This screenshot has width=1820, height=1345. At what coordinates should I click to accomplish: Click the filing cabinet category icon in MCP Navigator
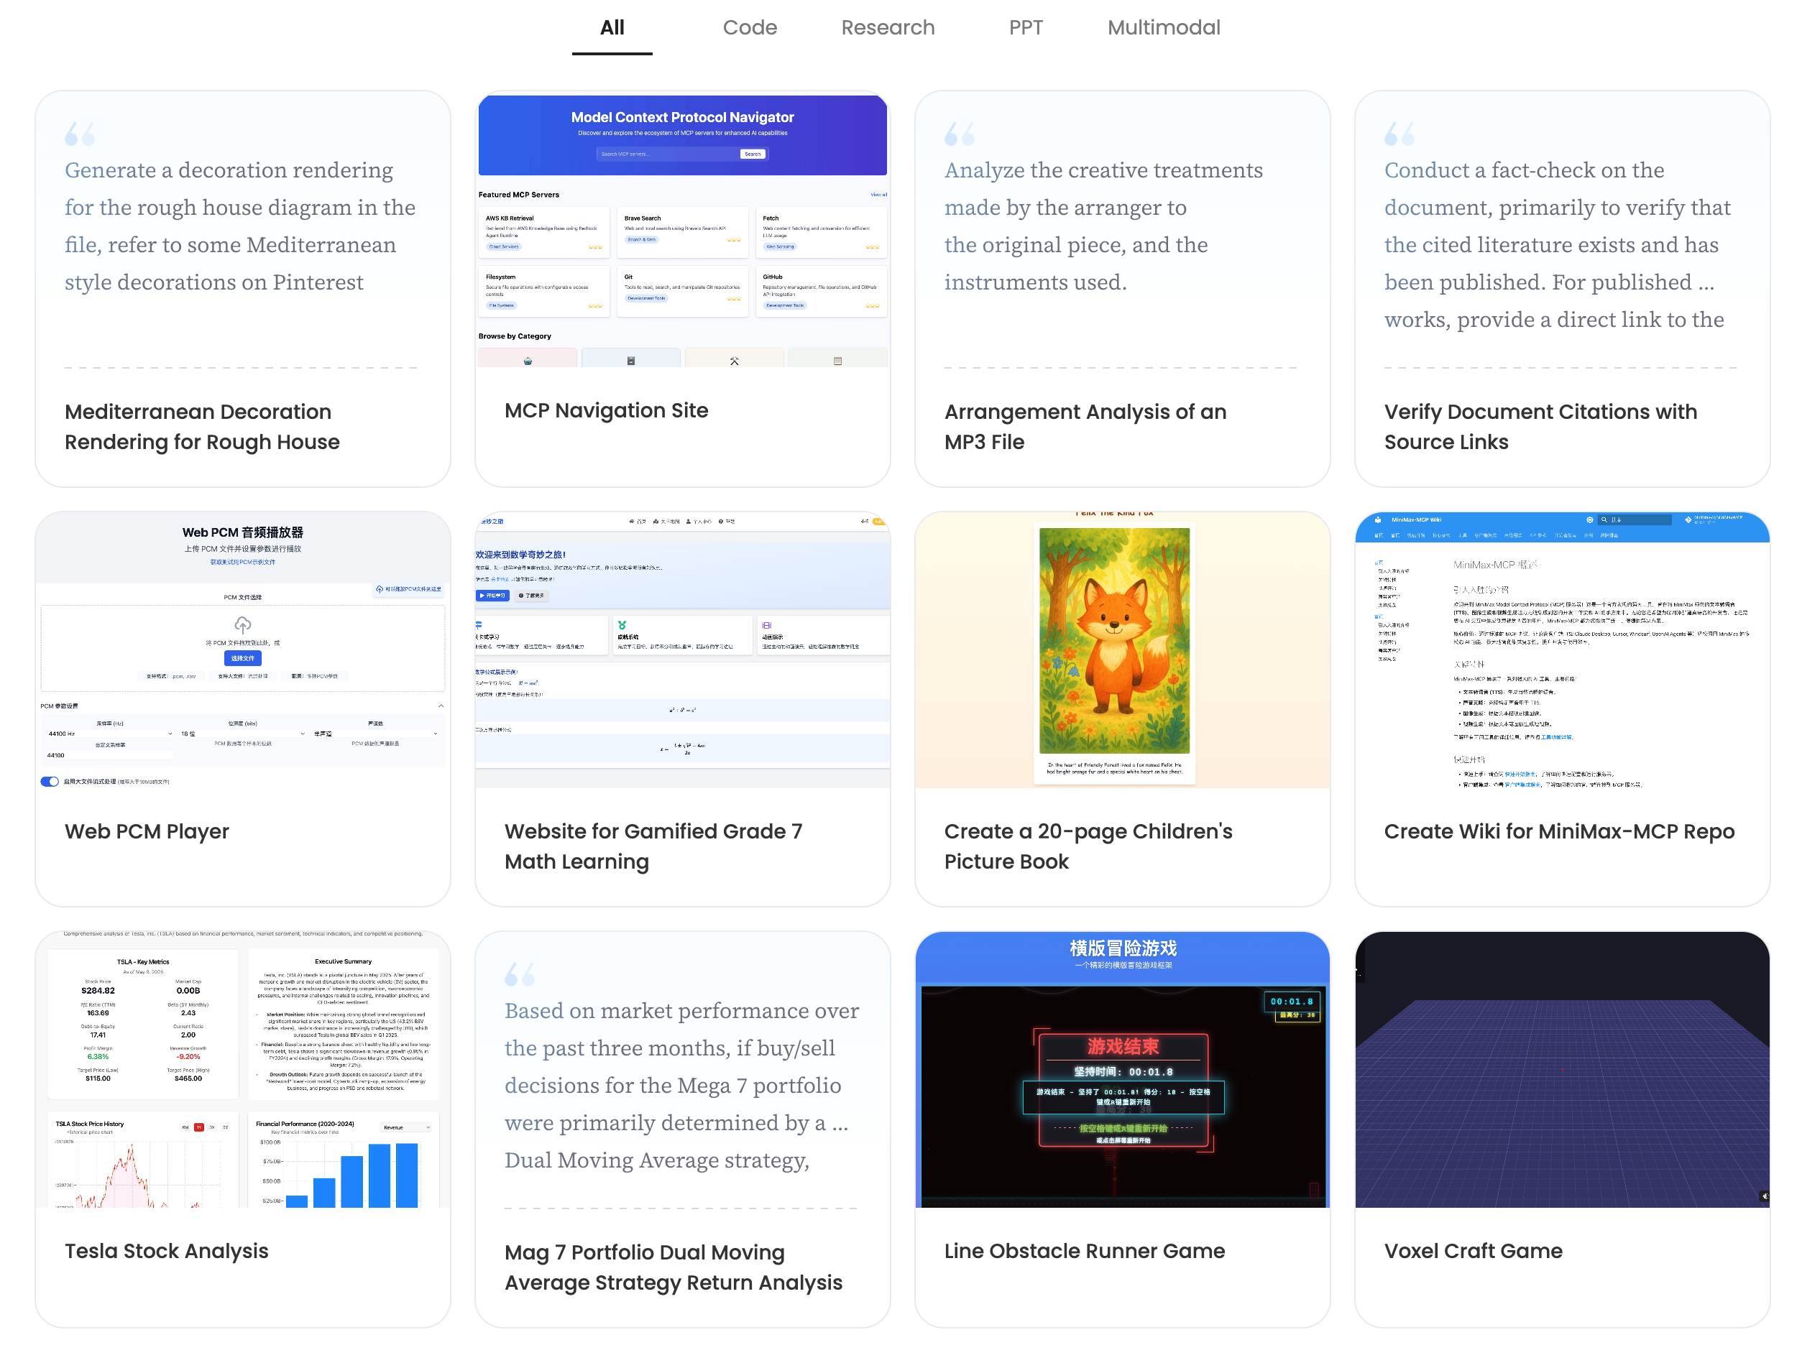631,361
